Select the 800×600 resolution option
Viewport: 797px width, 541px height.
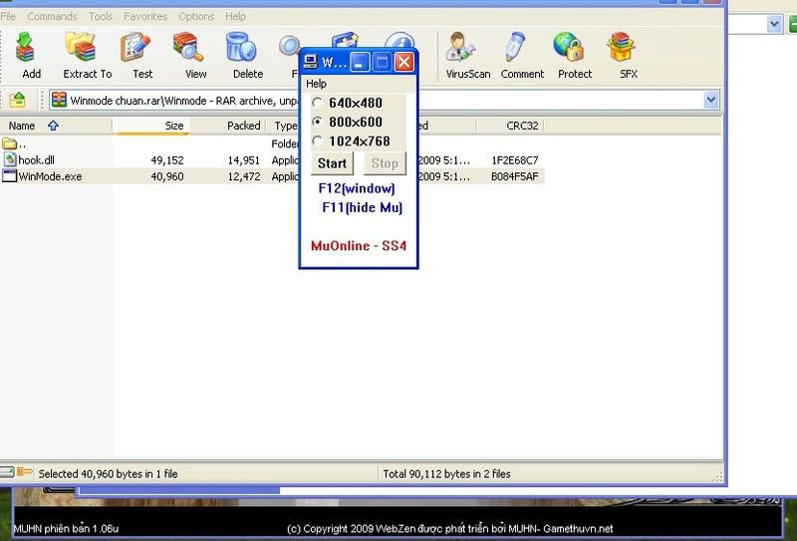348,122
